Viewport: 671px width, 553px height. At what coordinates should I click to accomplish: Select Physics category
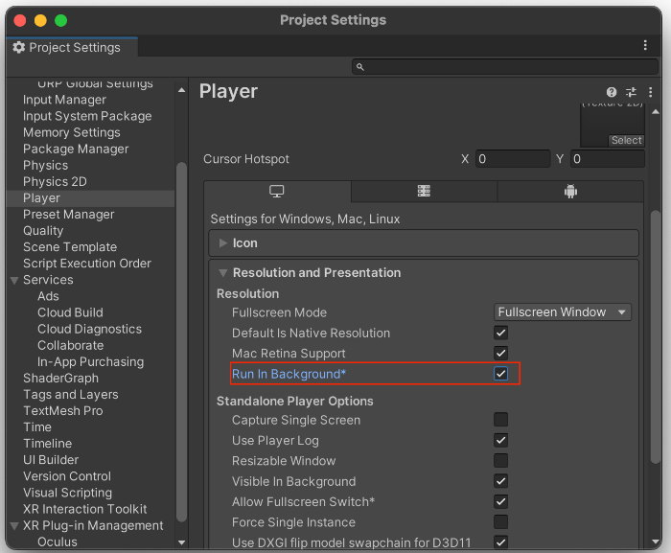[x=45, y=165]
